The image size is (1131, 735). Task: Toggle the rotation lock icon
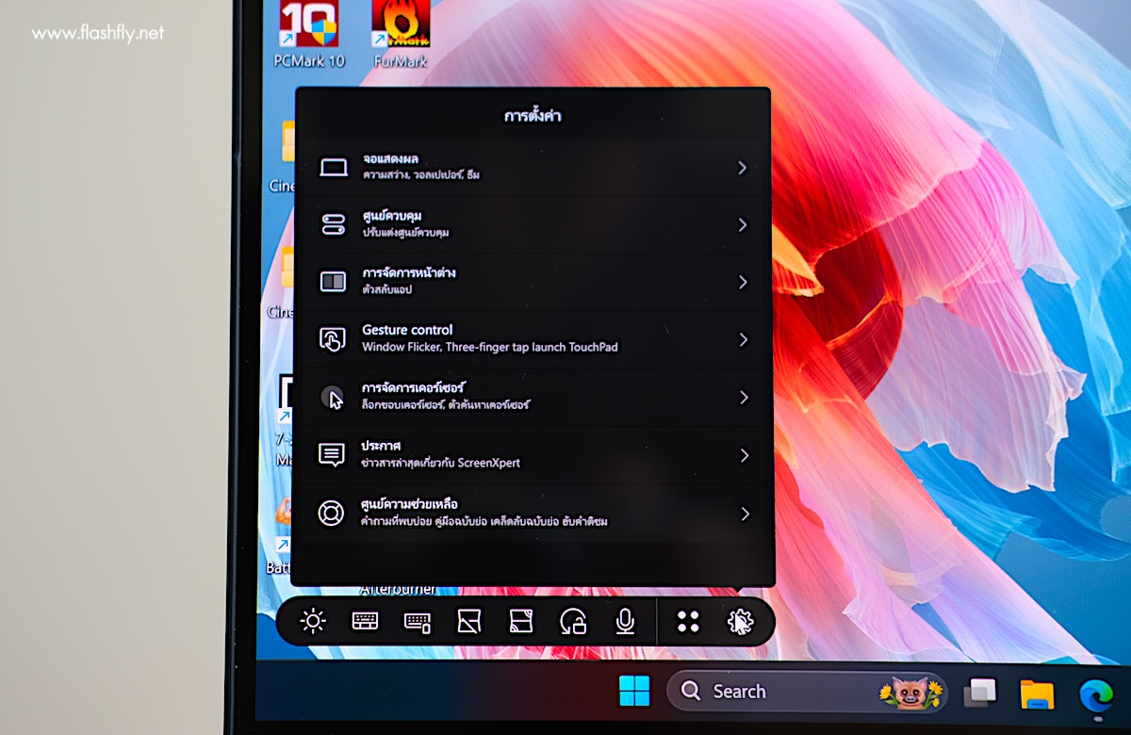(x=572, y=621)
